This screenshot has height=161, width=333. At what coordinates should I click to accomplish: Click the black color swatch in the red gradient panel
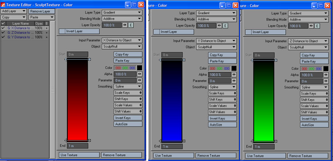(x=139, y=68)
